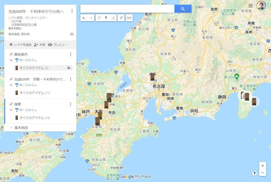Click the undo arrow in map toolbar
This screenshot has width=271, height=182.
click(84, 18)
